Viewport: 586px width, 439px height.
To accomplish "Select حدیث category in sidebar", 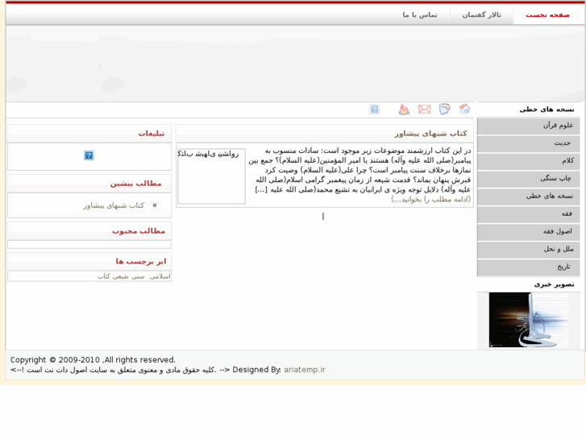I will pos(562,143).
